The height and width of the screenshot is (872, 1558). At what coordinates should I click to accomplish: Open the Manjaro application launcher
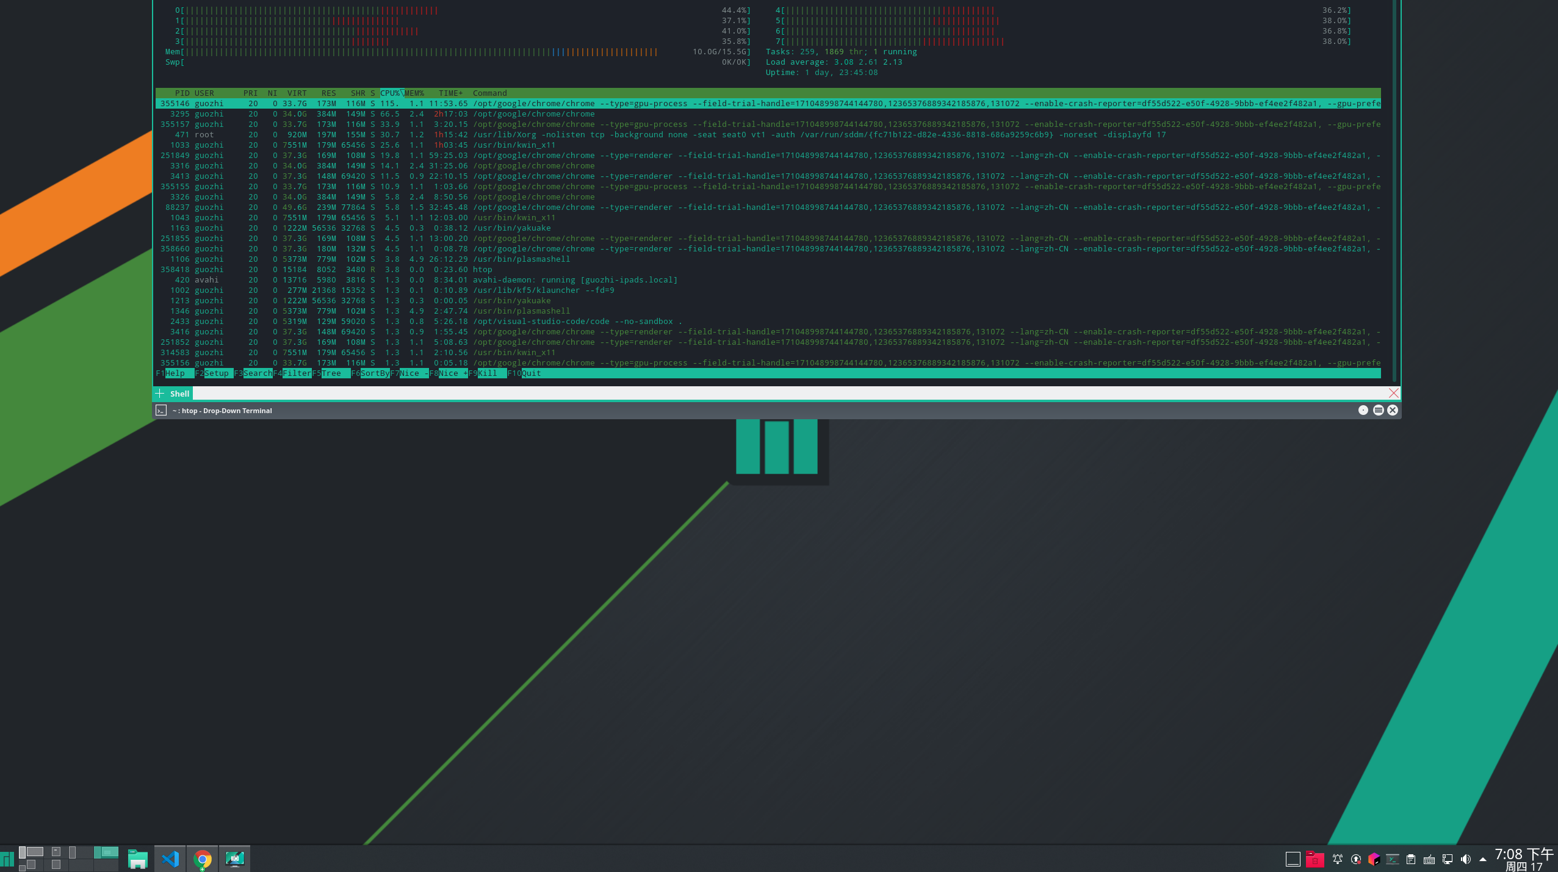click(x=7, y=859)
